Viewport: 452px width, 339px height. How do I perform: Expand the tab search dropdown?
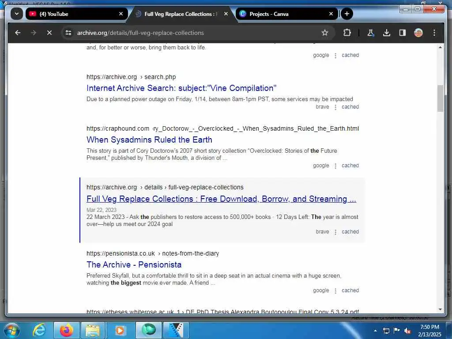click(x=17, y=14)
